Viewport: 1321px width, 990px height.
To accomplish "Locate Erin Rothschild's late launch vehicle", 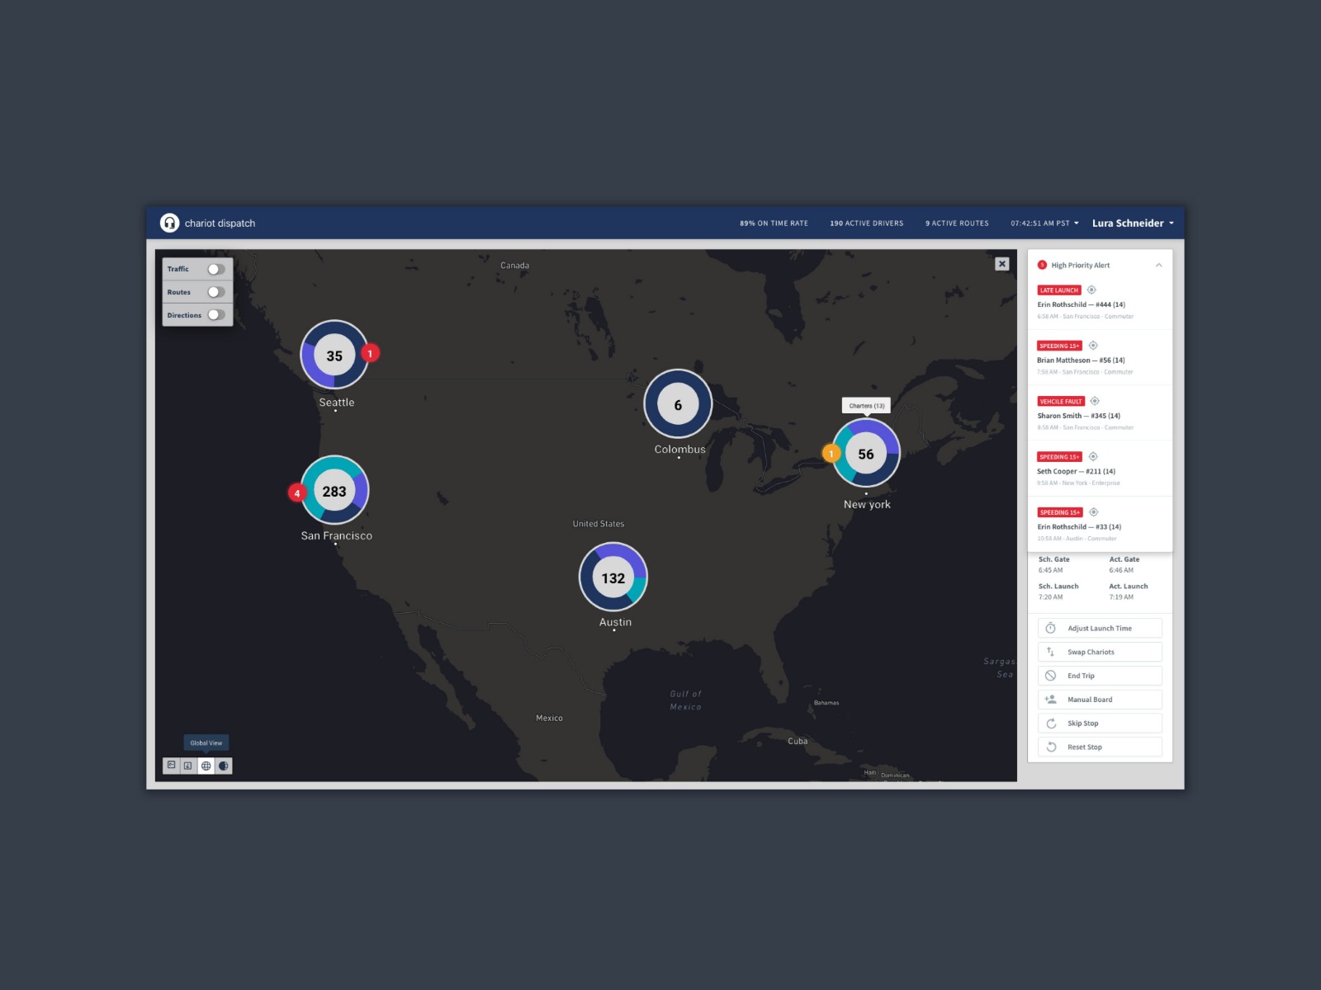I will pyautogui.click(x=1091, y=290).
